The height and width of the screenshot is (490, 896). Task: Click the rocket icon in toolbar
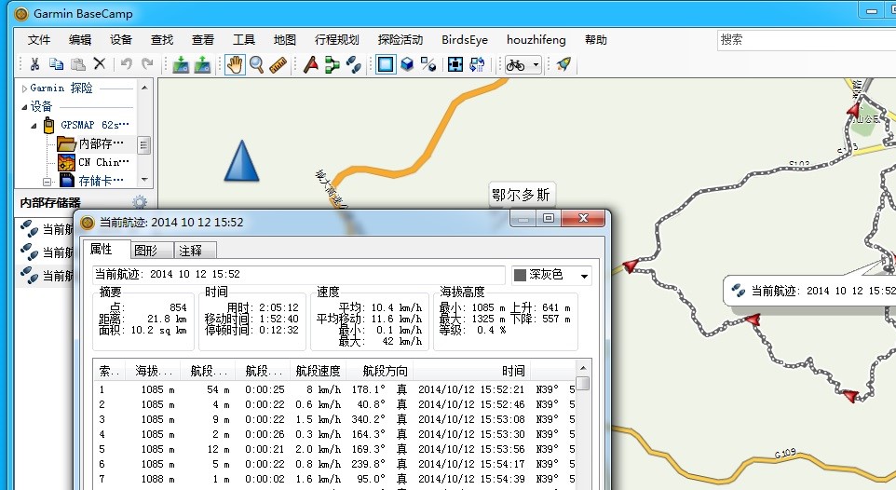click(564, 64)
